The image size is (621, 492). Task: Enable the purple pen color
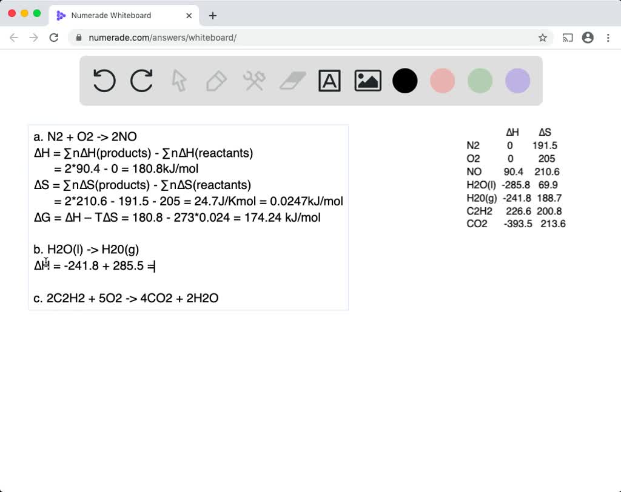[517, 80]
